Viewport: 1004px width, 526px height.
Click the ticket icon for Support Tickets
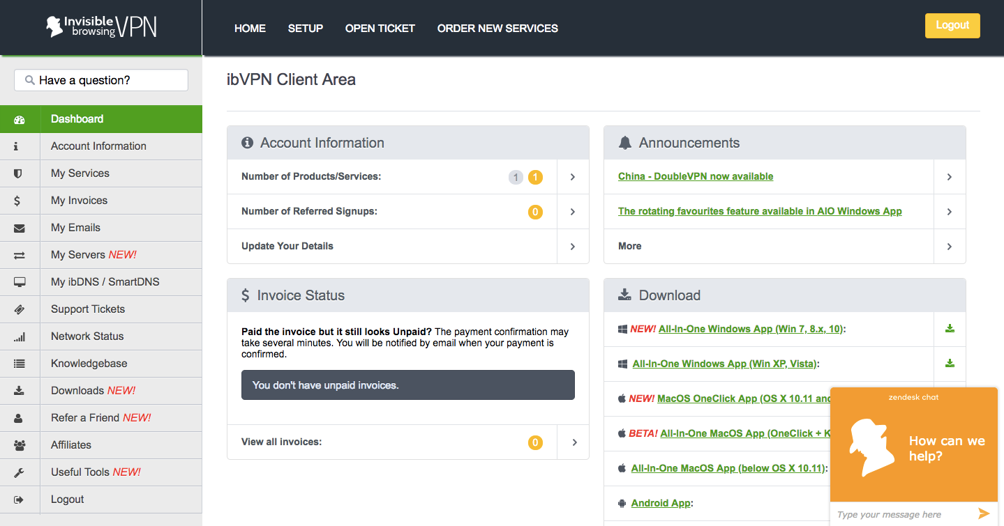click(x=20, y=309)
